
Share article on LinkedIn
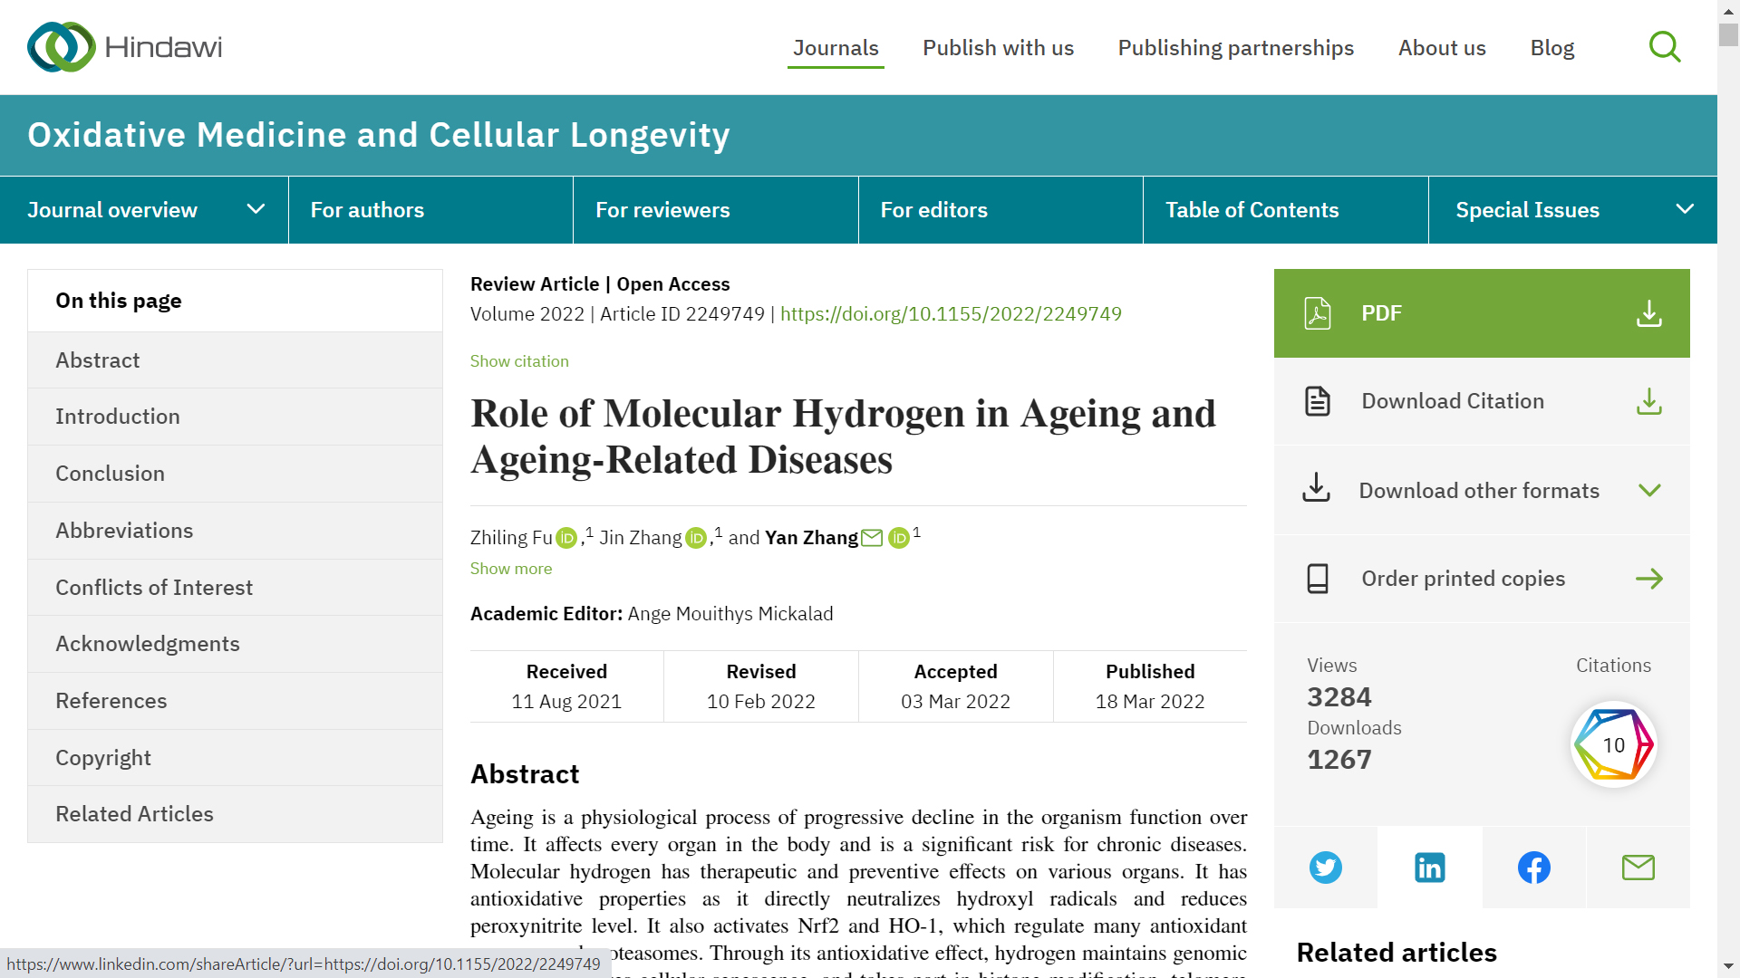1429,868
